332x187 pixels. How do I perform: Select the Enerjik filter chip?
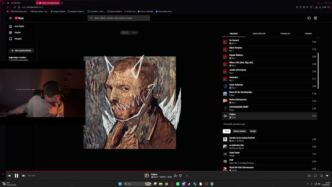(253, 131)
